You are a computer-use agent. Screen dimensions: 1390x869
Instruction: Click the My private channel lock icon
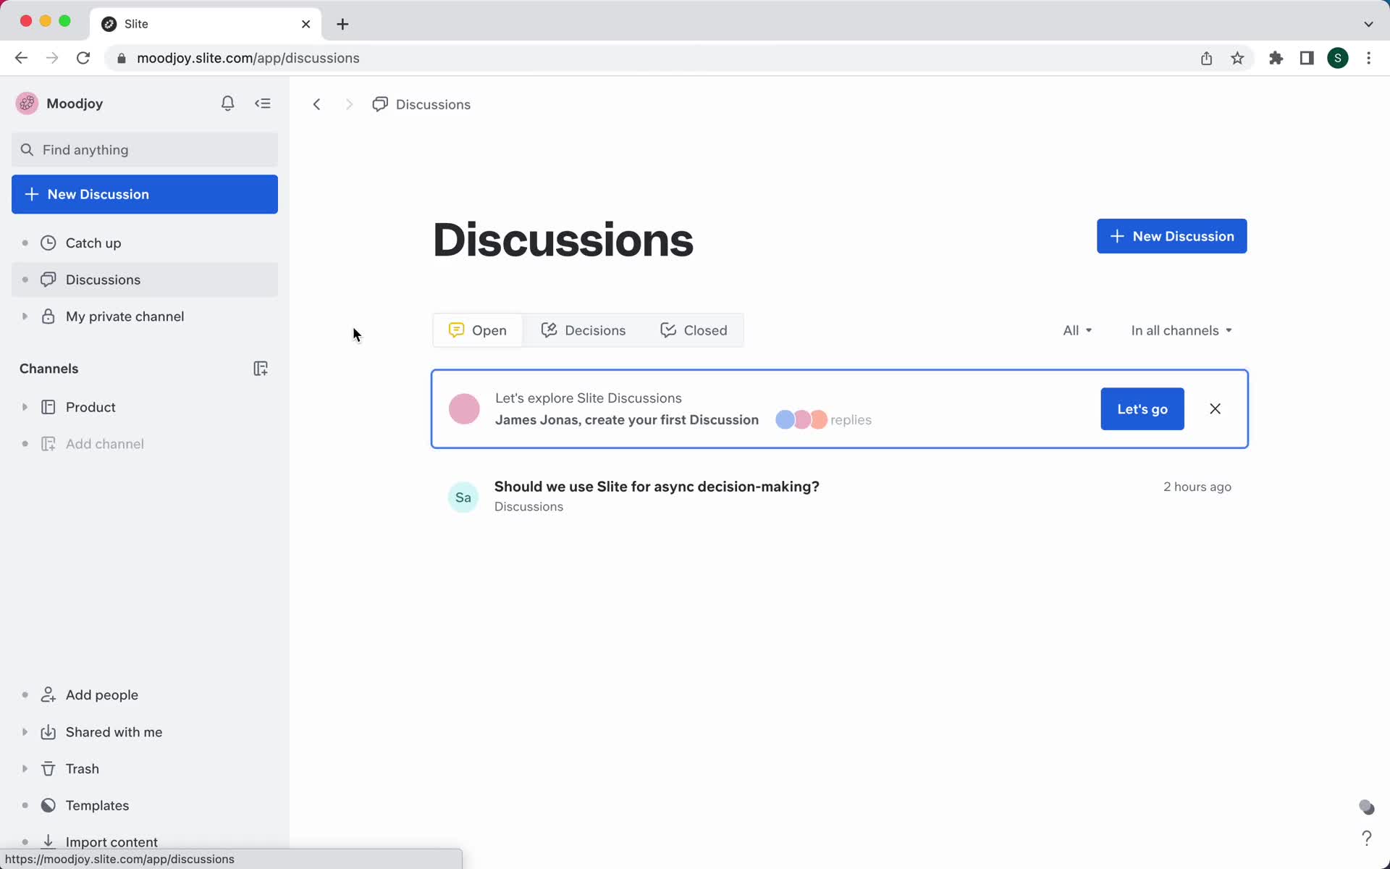(48, 316)
